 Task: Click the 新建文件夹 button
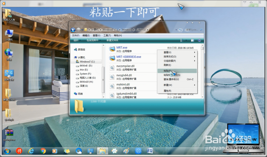point(112,40)
